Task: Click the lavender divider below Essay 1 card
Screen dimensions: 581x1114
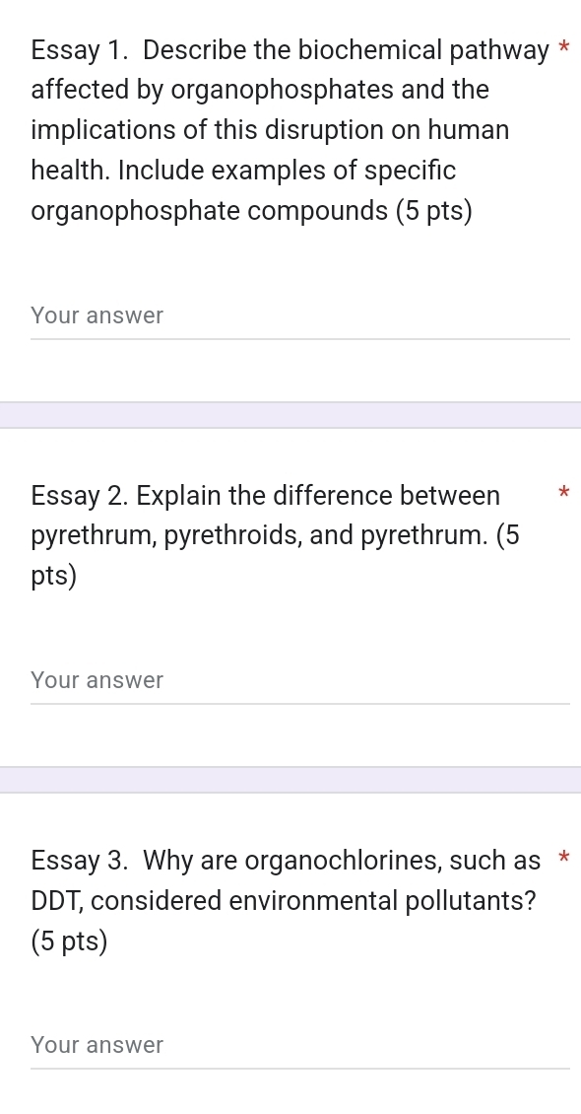Action: (290, 415)
